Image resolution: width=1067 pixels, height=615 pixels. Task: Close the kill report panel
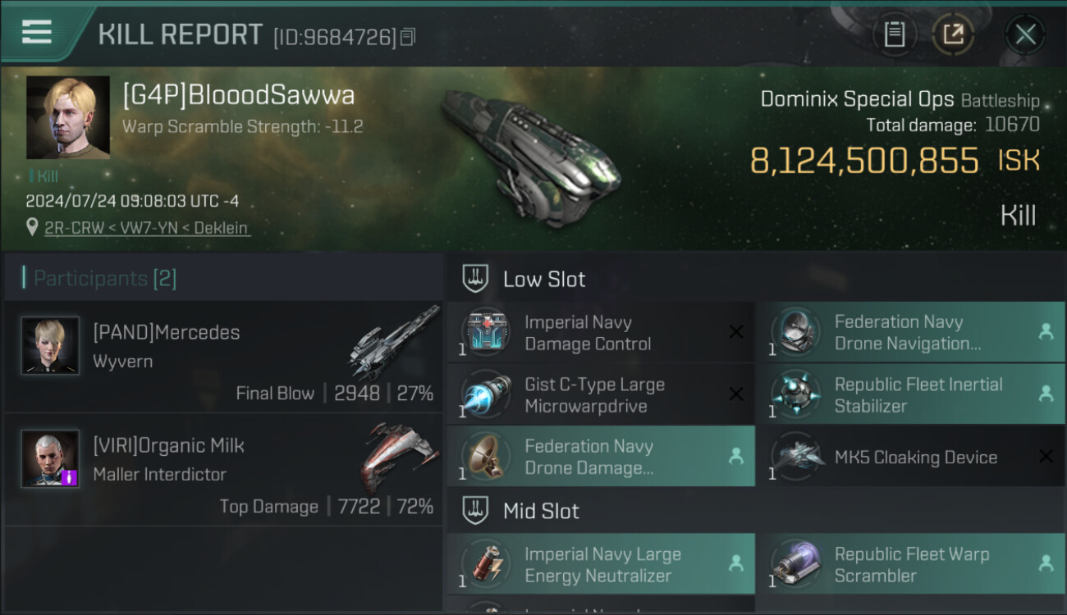[x=1025, y=34]
